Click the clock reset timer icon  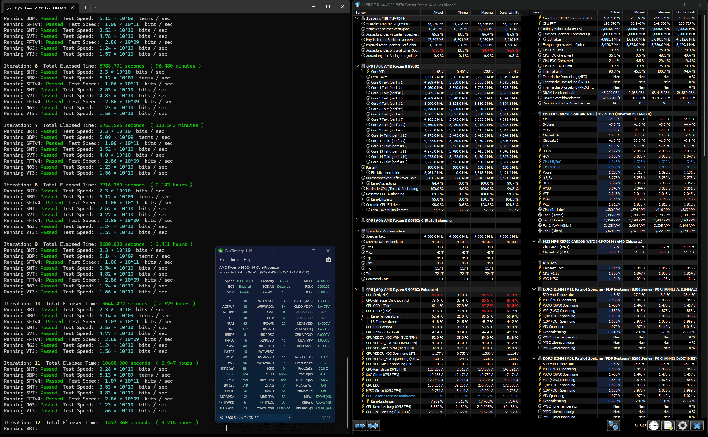tap(654, 426)
